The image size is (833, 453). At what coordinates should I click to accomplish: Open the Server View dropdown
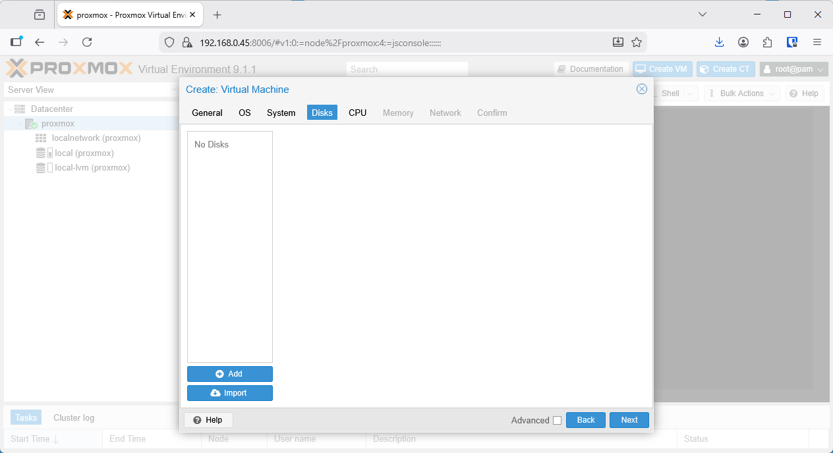pyautogui.click(x=91, y=90)
